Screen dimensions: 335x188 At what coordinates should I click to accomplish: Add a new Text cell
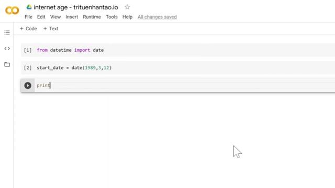pyautogui.click(x=51, y=29)
